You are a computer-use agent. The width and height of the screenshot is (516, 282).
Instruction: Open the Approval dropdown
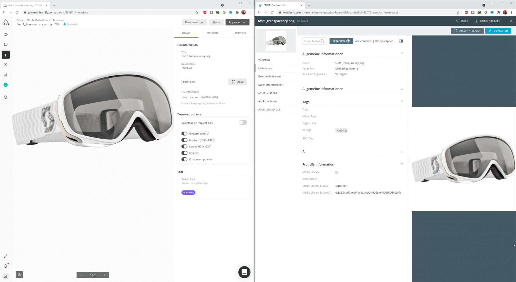tap(237, 22)
